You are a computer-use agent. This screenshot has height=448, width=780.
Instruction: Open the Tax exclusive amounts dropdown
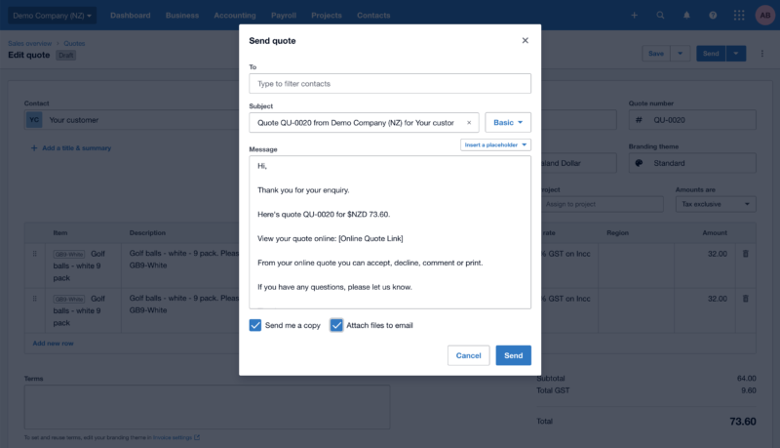716,204
